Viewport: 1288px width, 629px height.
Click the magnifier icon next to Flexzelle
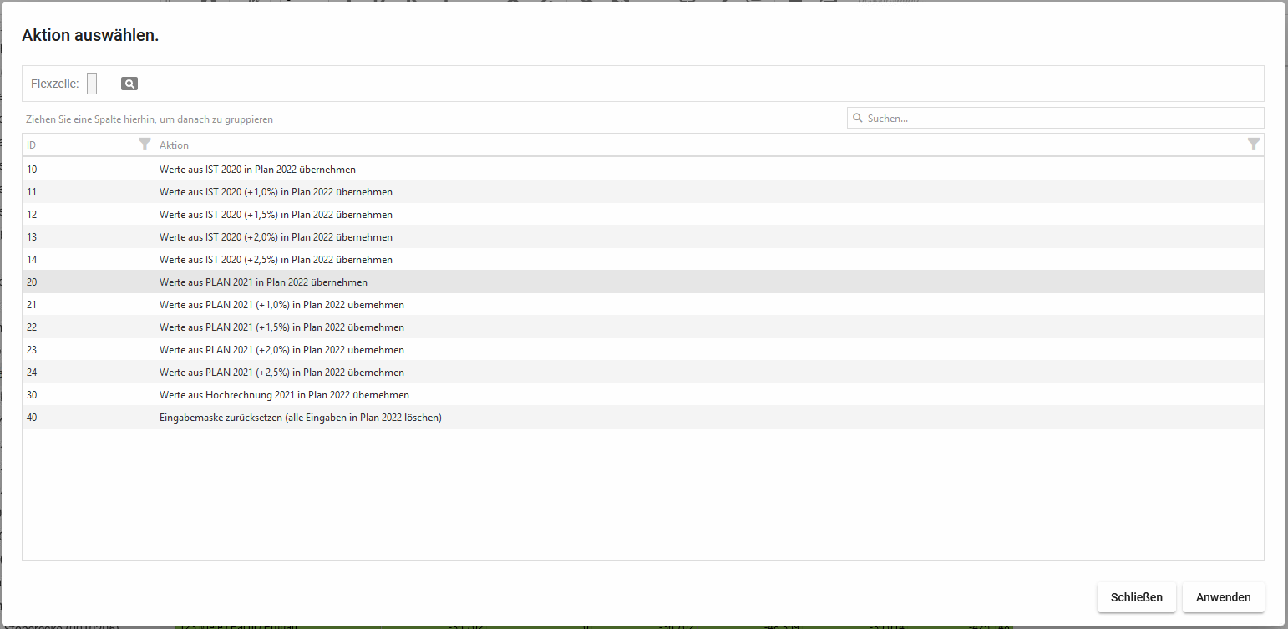coord(129,84)
